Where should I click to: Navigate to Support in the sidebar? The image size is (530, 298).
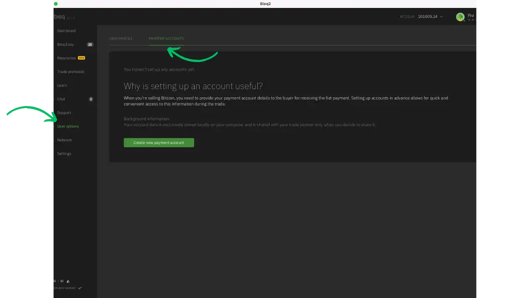click(x=64, y=113)
